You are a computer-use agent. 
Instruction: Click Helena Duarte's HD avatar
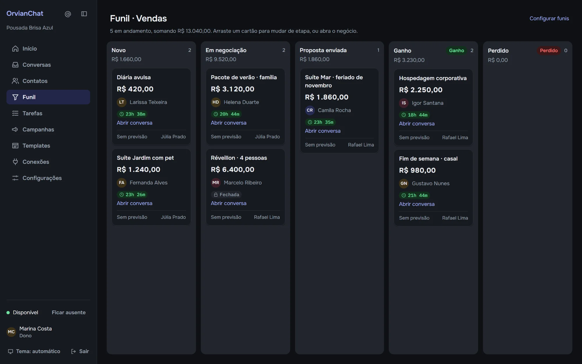click(x=216, y=102)
